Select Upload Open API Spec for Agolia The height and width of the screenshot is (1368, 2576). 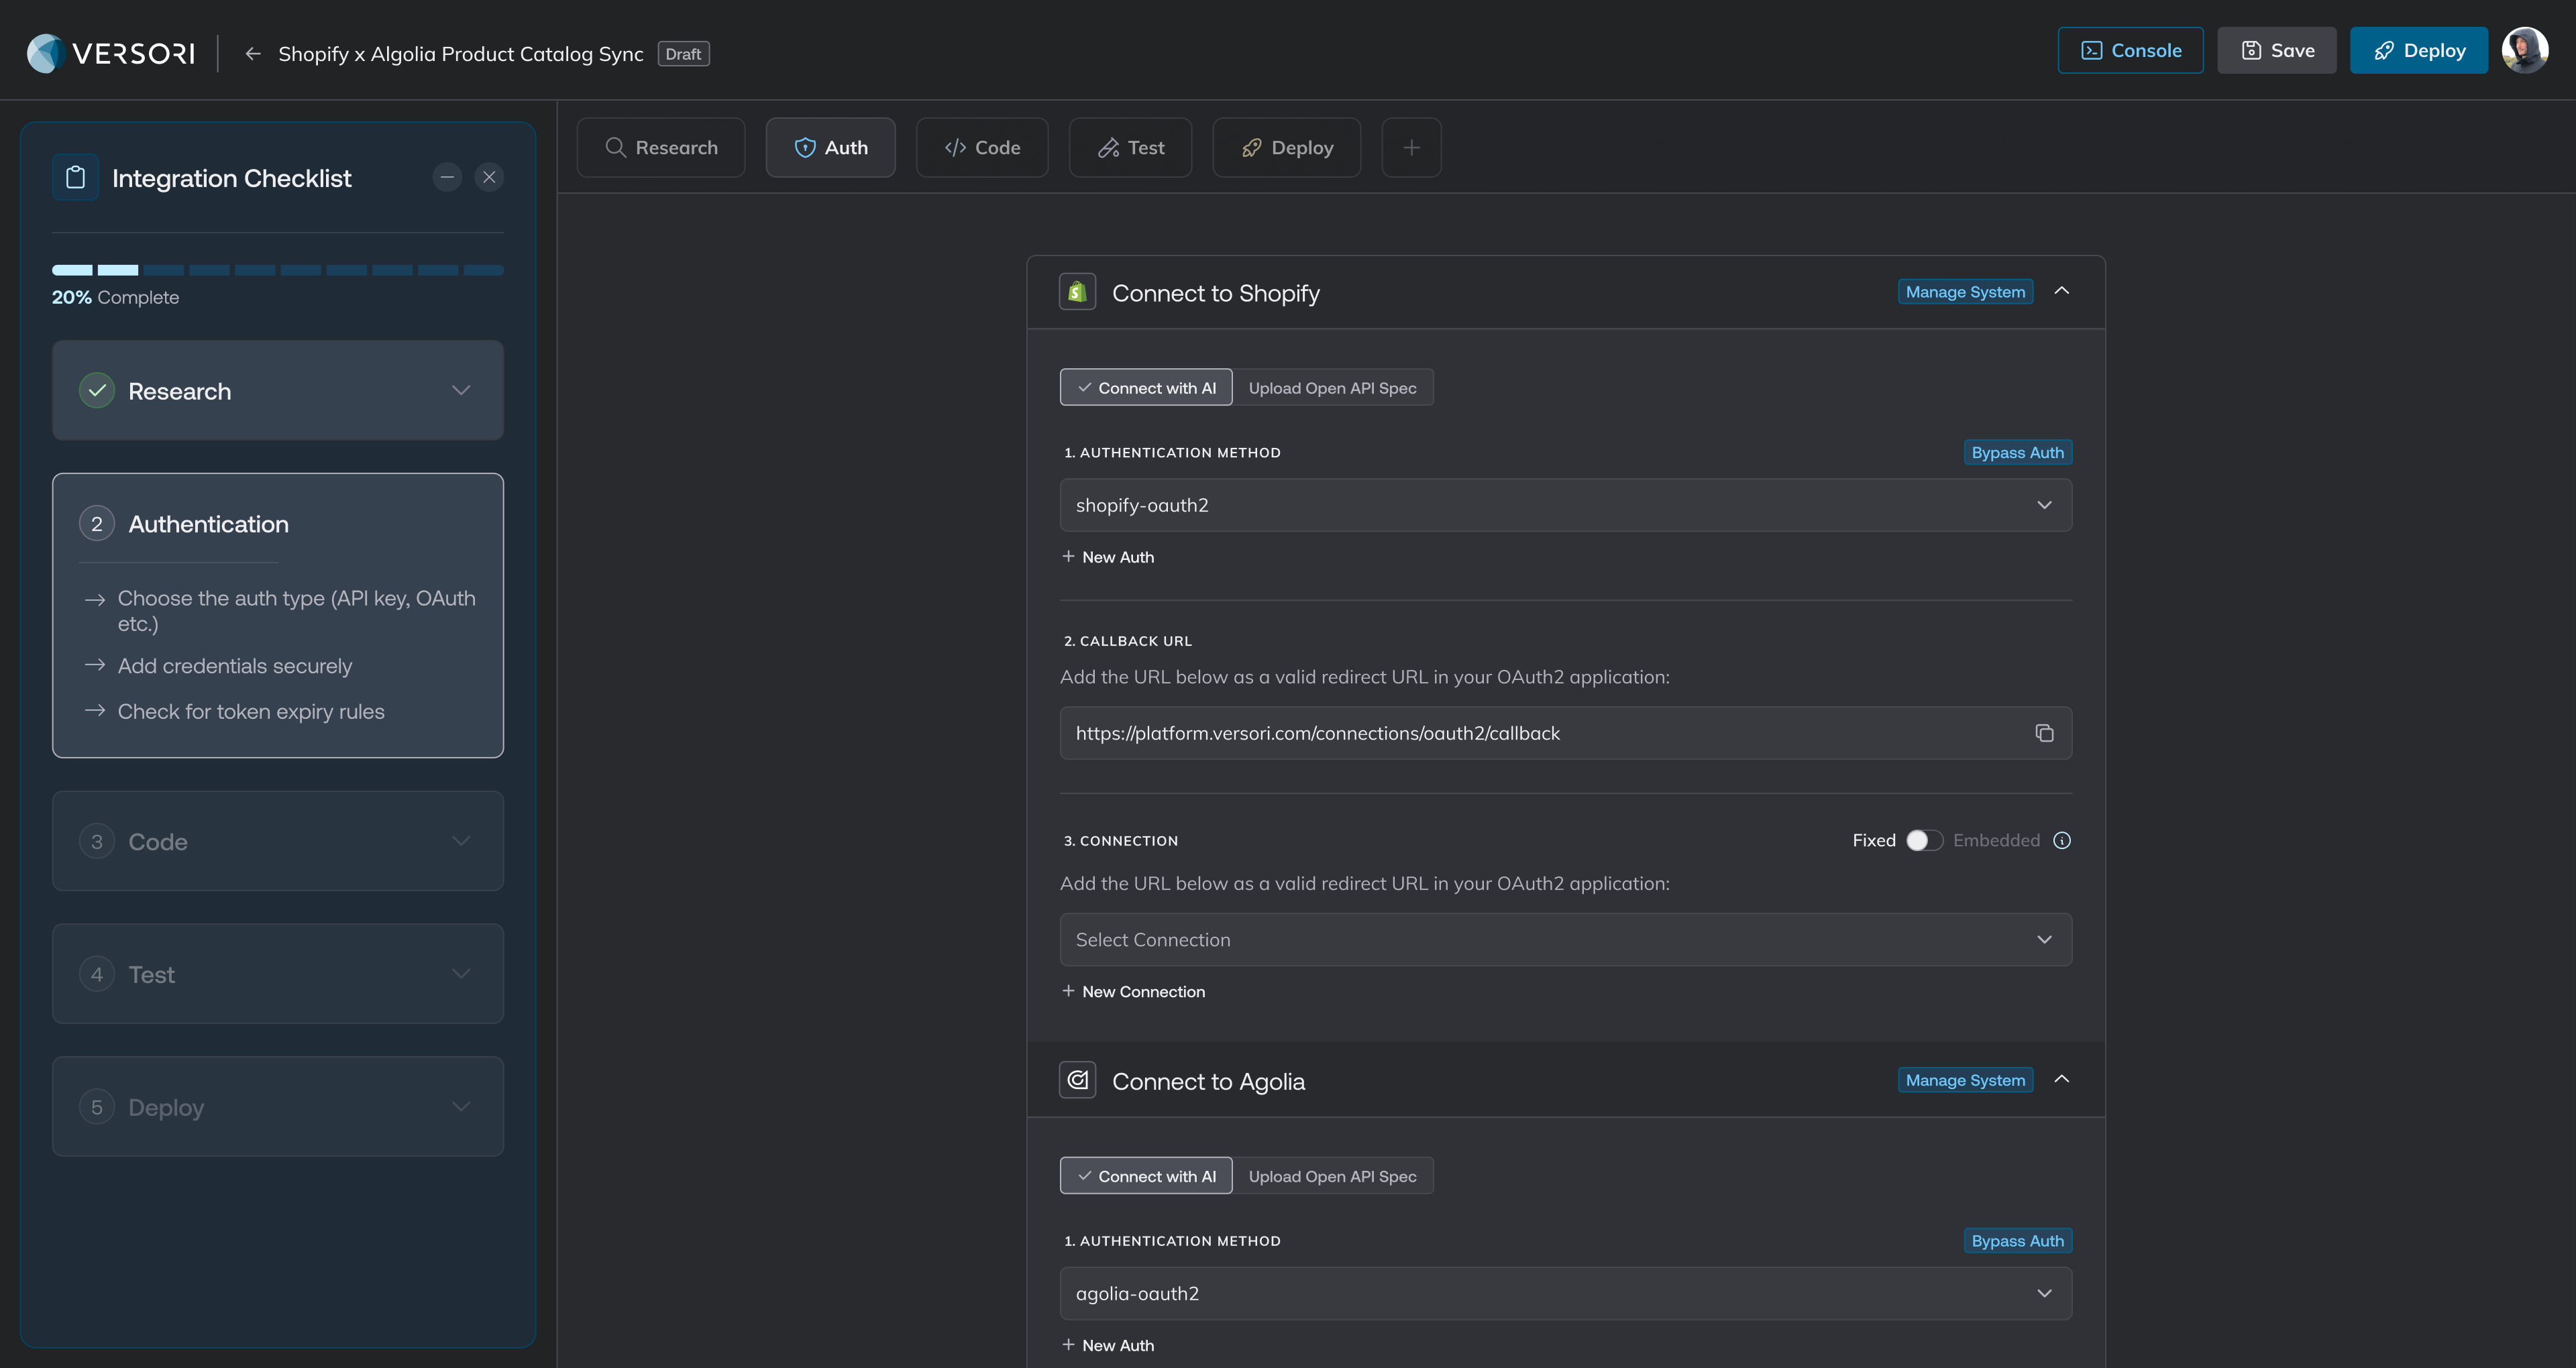click(1332, 1176)
